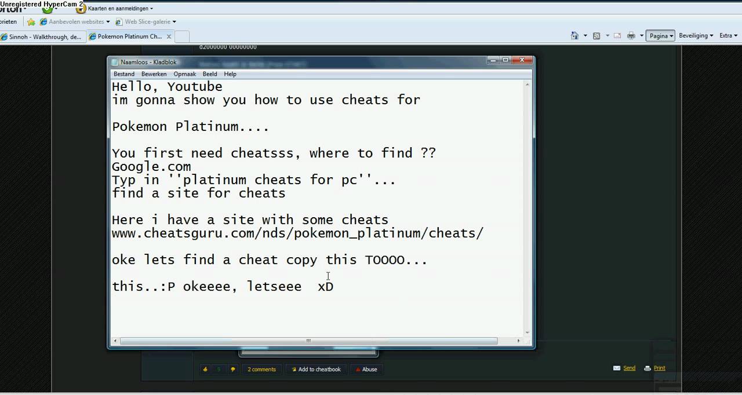The image size is (742, 395).
Task: Click the 'Pokemon Platinum....' line
Action: pos(190,126)
